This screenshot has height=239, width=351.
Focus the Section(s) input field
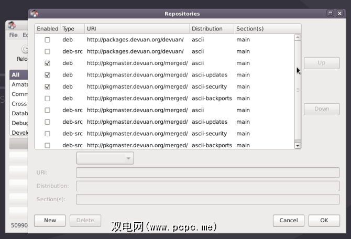click(208, 199)
